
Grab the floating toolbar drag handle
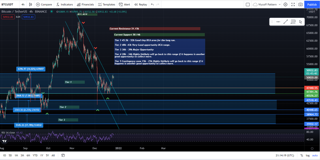(x=272, y=22)
